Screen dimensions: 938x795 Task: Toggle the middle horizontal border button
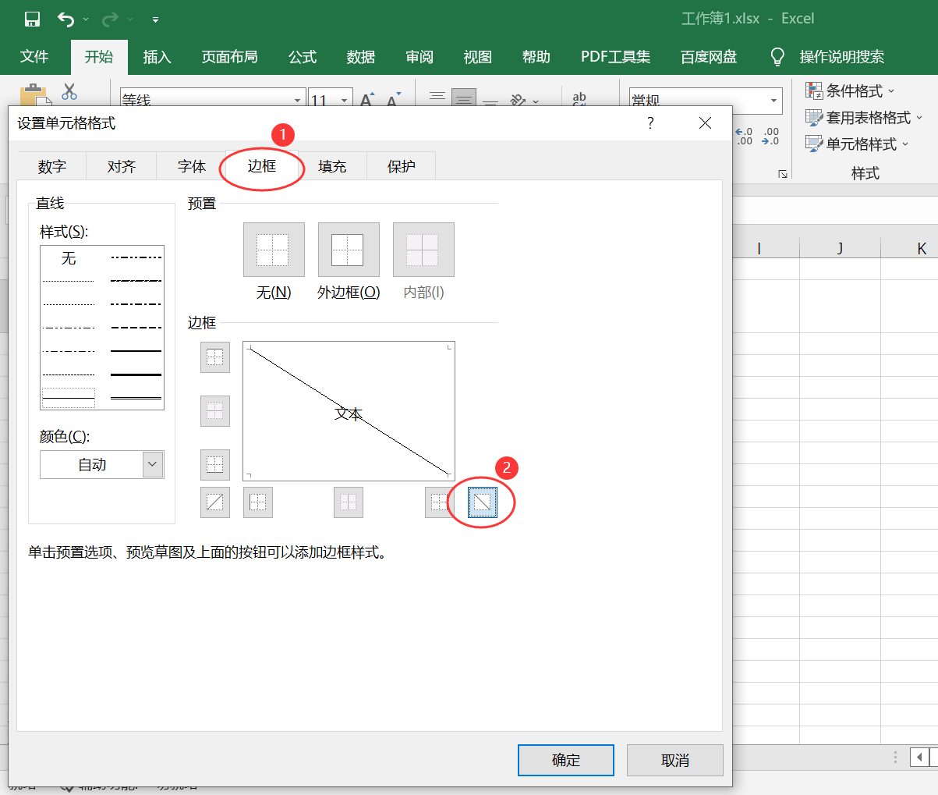click(x=215, y=411)
